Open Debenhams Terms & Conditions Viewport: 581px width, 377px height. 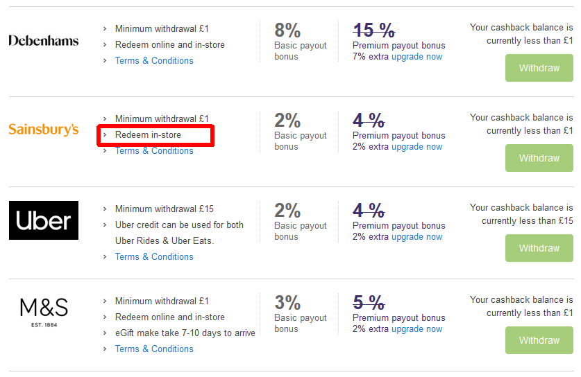[x=154, y=61]
